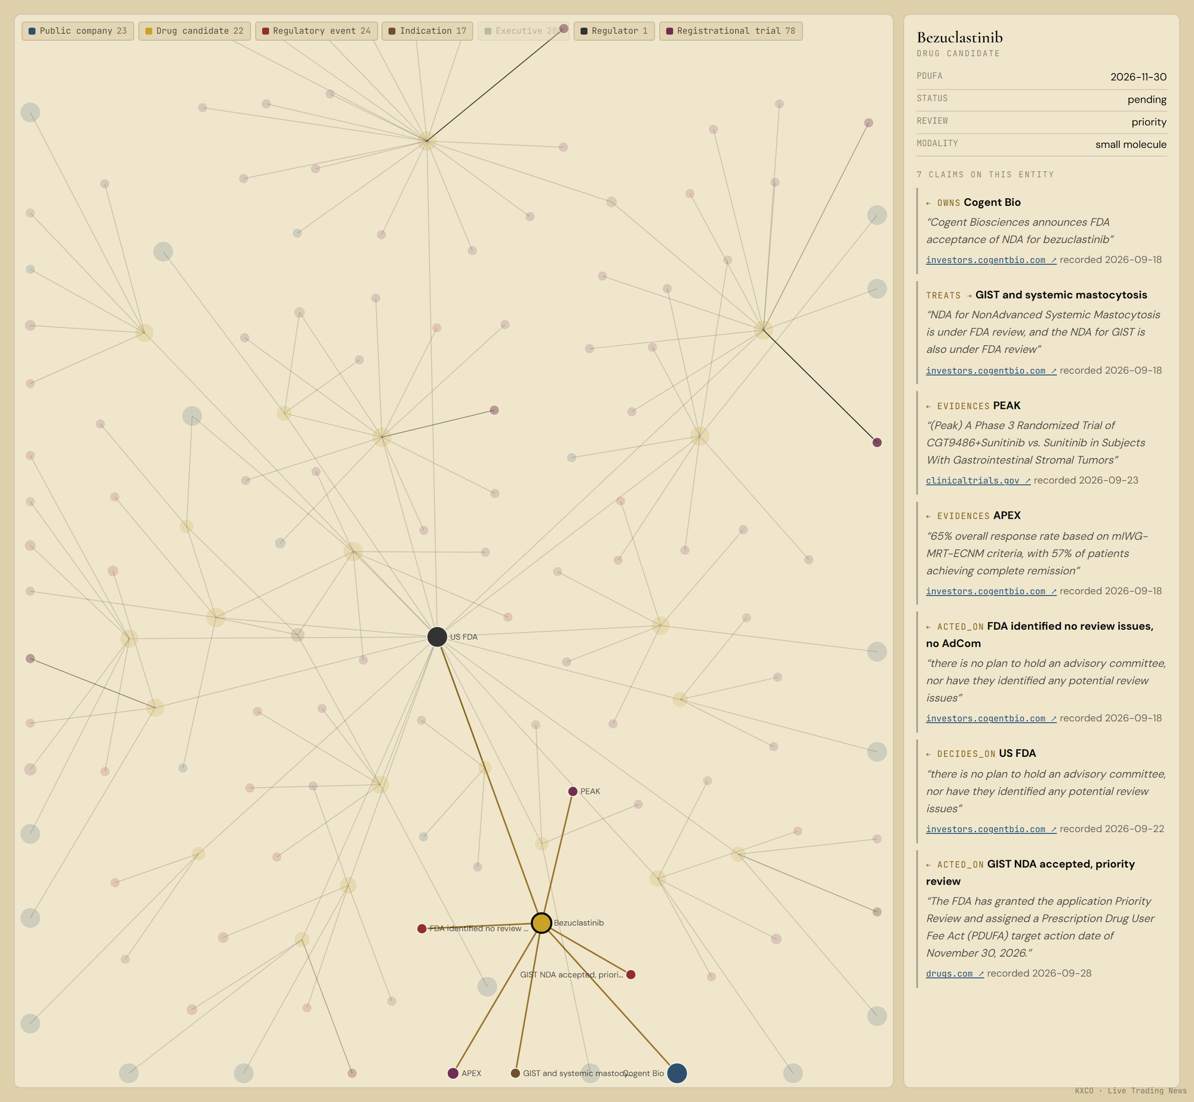Viewport: 1194px width, 1102px height.
Task: Enable the dimmed Executive filter chip
Action: (523, 31)
